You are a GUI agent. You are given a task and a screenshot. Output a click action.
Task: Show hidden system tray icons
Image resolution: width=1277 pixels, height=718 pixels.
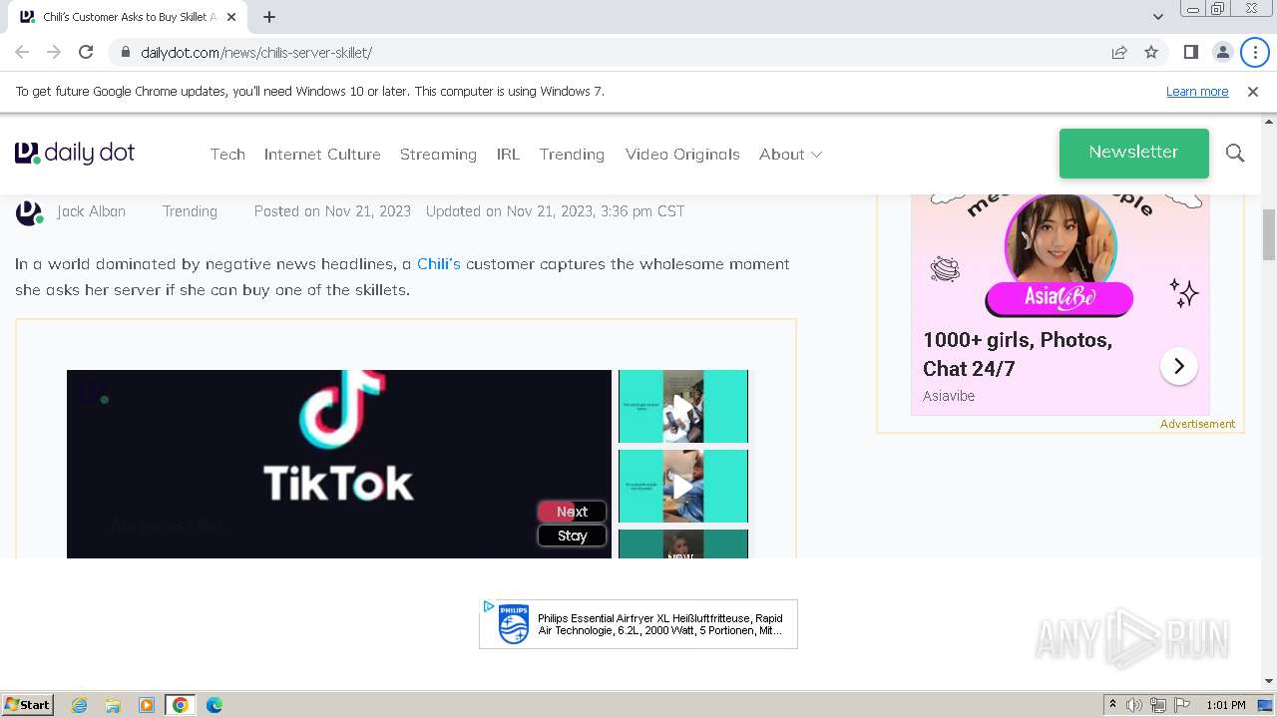(1112, 705)
